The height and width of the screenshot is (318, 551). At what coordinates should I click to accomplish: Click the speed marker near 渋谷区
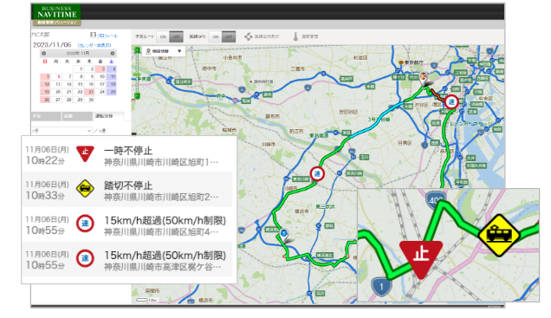coord(451,102)
